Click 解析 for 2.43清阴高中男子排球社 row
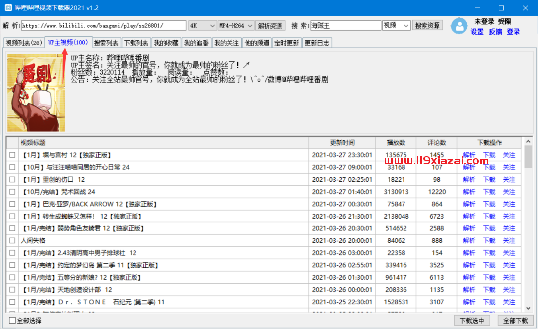Image resolution: width=538 pixels, height=329 pixels. tap(469, 253)
